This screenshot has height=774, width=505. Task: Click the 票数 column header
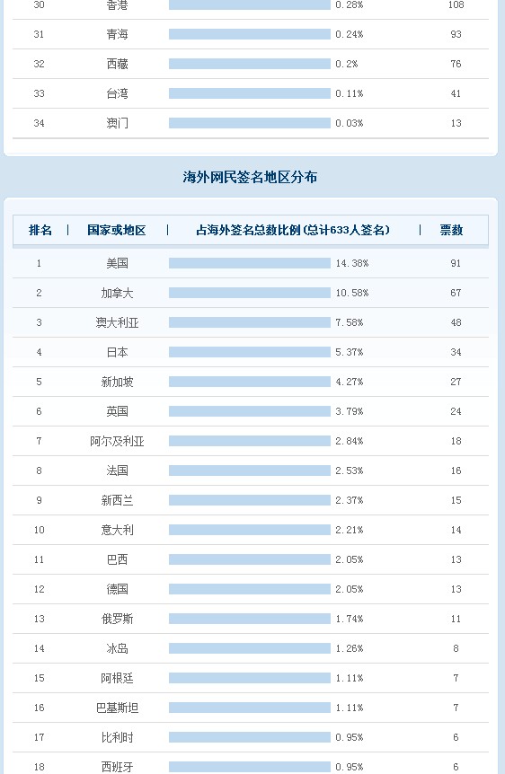pyautogui.click(x=451, y=230)
